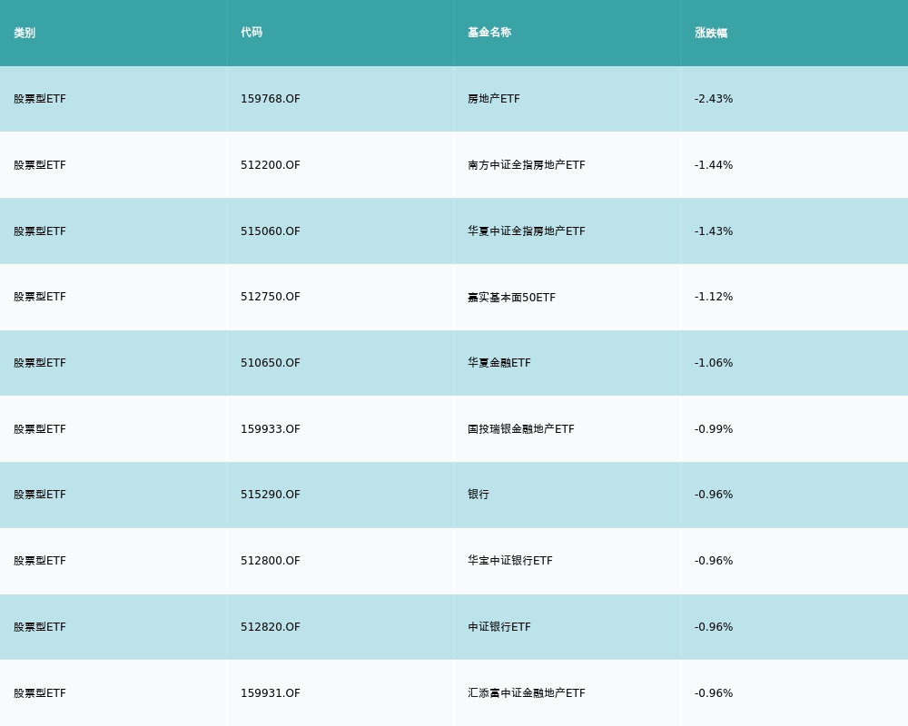Select 华夏中证全指房地产ETF fund name
Screen dimensions: 908x726
point(527,231)
